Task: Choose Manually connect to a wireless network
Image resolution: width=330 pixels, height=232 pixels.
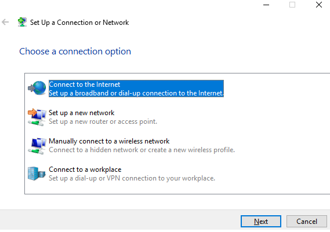Action: pyautogui.click(x=109, y=141)
